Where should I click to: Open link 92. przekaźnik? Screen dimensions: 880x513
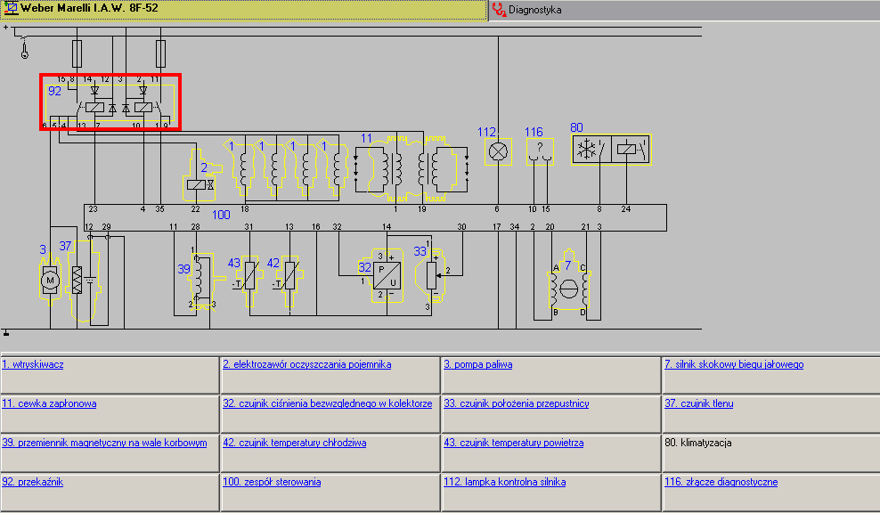coord(33,482)
